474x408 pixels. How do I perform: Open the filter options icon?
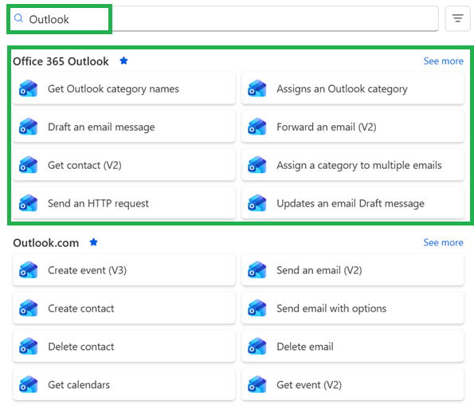point(457,18)
